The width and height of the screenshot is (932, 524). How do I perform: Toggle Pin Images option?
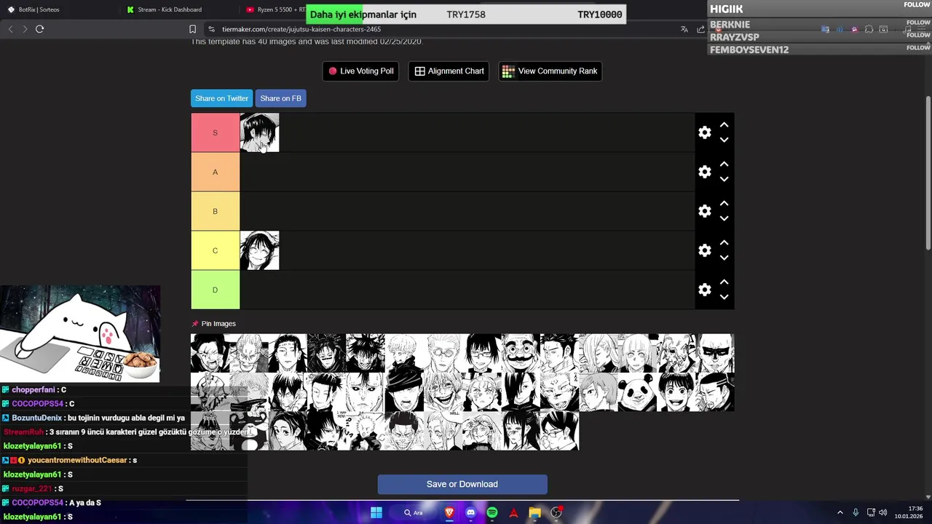[x=214, y=324]
